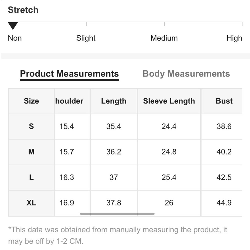Switch to Body Measurements tab

(186, 74)
